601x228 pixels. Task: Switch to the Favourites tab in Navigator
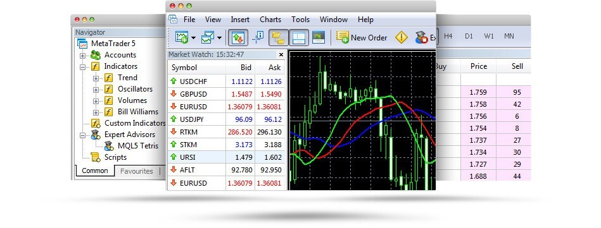[136, 171]
